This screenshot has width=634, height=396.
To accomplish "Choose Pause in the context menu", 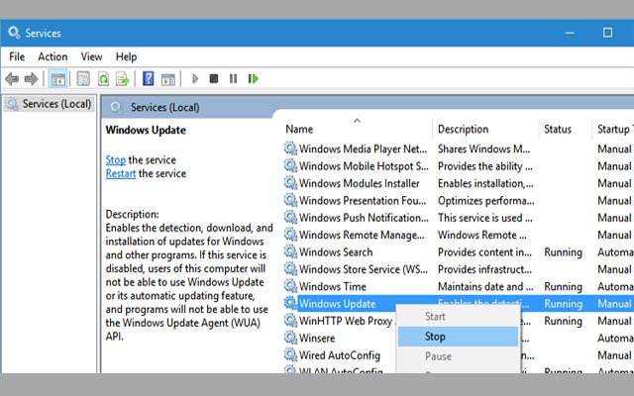I will pos(458,356).
